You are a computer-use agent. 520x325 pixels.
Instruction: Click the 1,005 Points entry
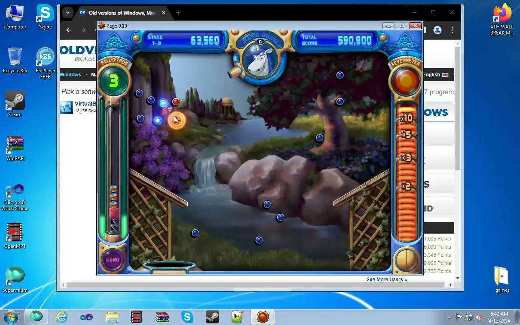(x=438, y=239)
